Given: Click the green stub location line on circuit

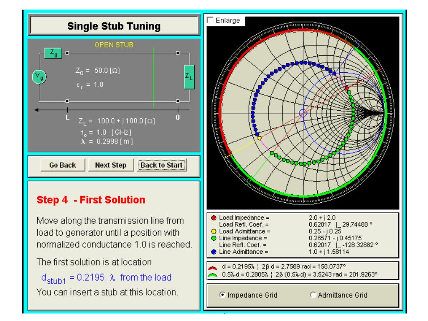Looking at the screenshot, I should (x=154, y=77).
